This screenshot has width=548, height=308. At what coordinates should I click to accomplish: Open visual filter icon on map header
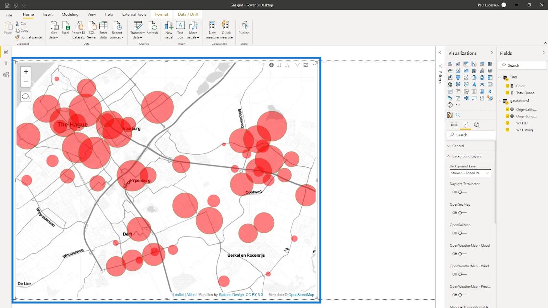click(298, 65)
